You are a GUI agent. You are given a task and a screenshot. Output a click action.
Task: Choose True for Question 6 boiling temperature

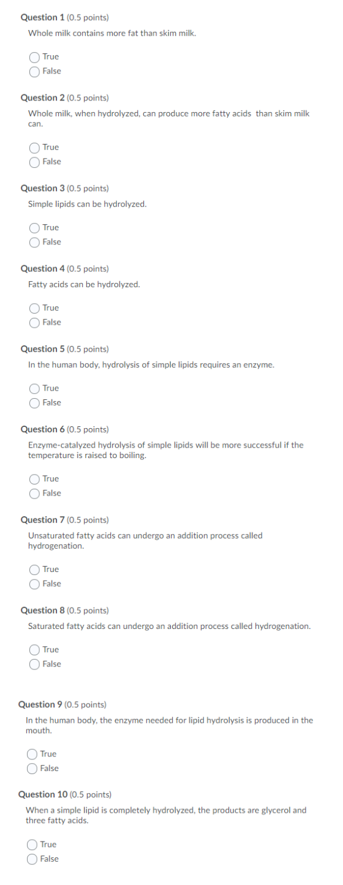[x=34, y=479]
